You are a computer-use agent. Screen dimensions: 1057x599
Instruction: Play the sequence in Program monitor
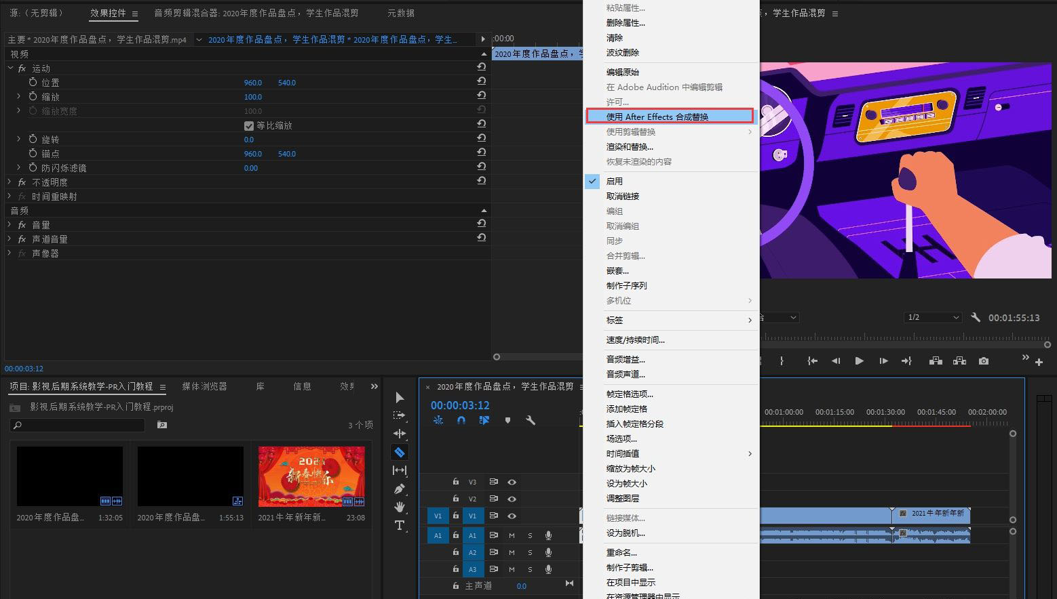(860, 361)
